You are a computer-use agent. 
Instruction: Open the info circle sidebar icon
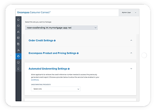18,62
